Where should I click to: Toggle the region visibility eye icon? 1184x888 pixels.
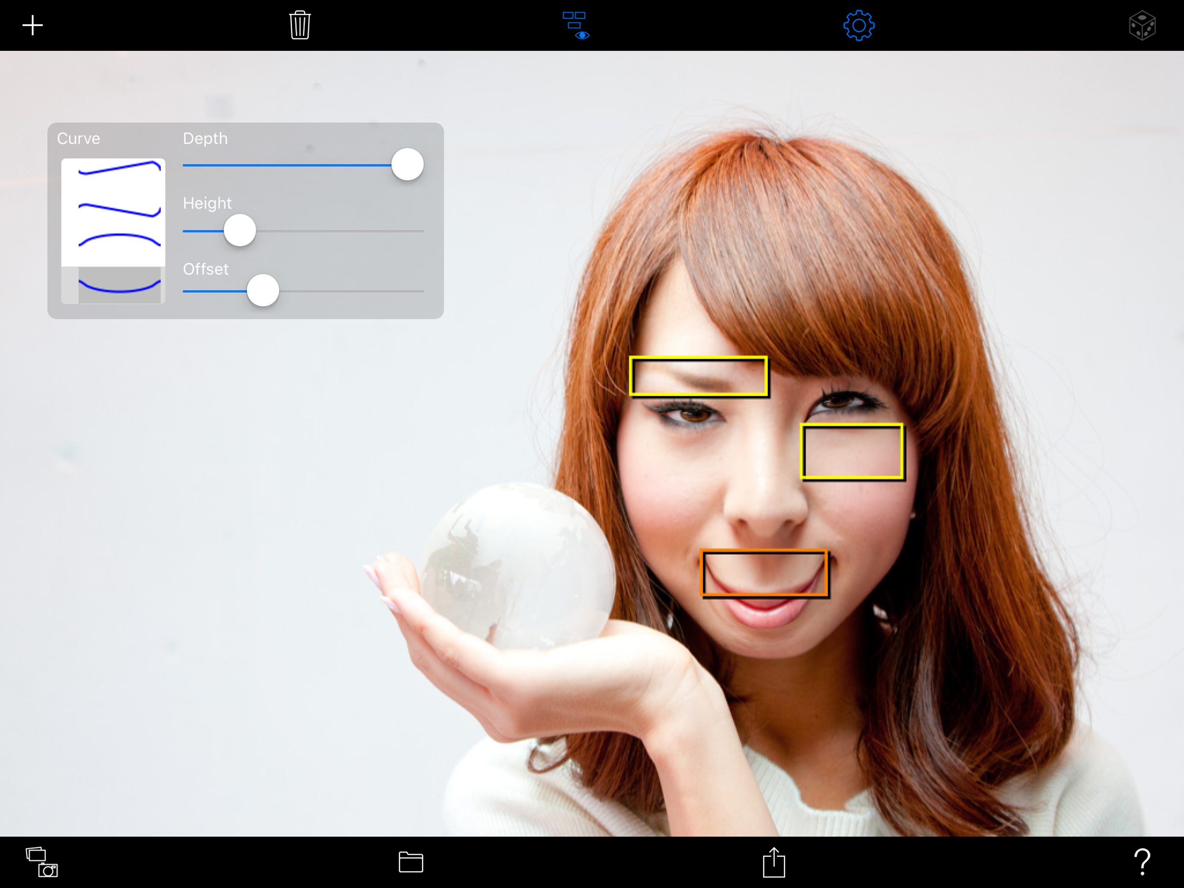[576, 25]
